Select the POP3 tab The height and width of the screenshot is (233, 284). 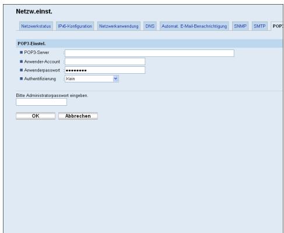[x=277, y=26]
